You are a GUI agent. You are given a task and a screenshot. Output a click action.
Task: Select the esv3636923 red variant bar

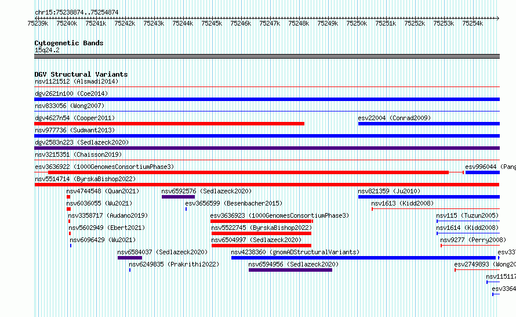pyautogui.click(x=261, y=221)
